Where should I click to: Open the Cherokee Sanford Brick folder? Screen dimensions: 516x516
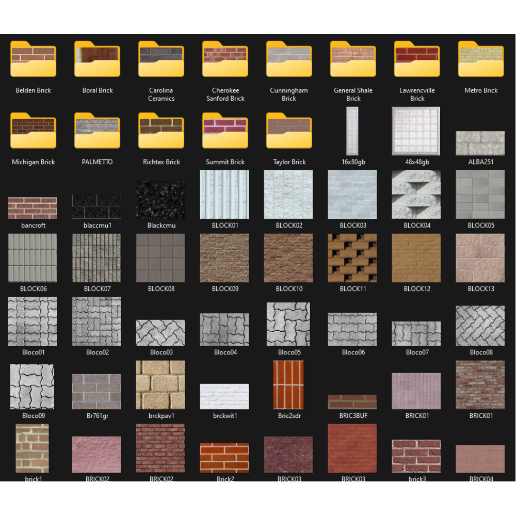pyautogui.click(x=225, y=59)
